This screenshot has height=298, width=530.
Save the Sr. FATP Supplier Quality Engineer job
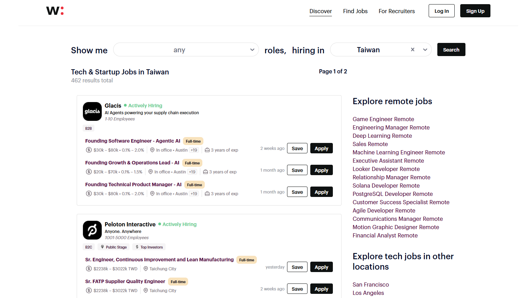297,289
